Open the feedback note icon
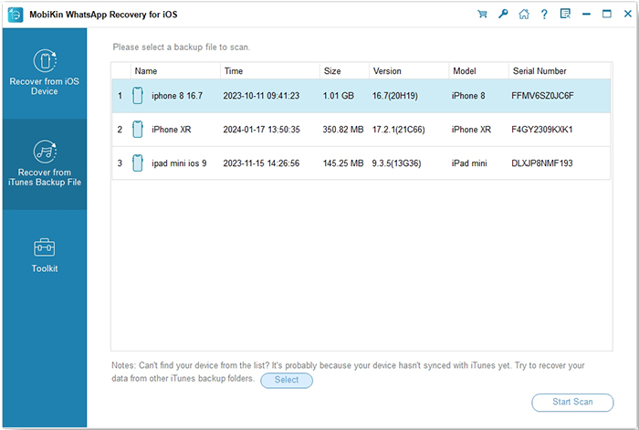 [565, 14]
